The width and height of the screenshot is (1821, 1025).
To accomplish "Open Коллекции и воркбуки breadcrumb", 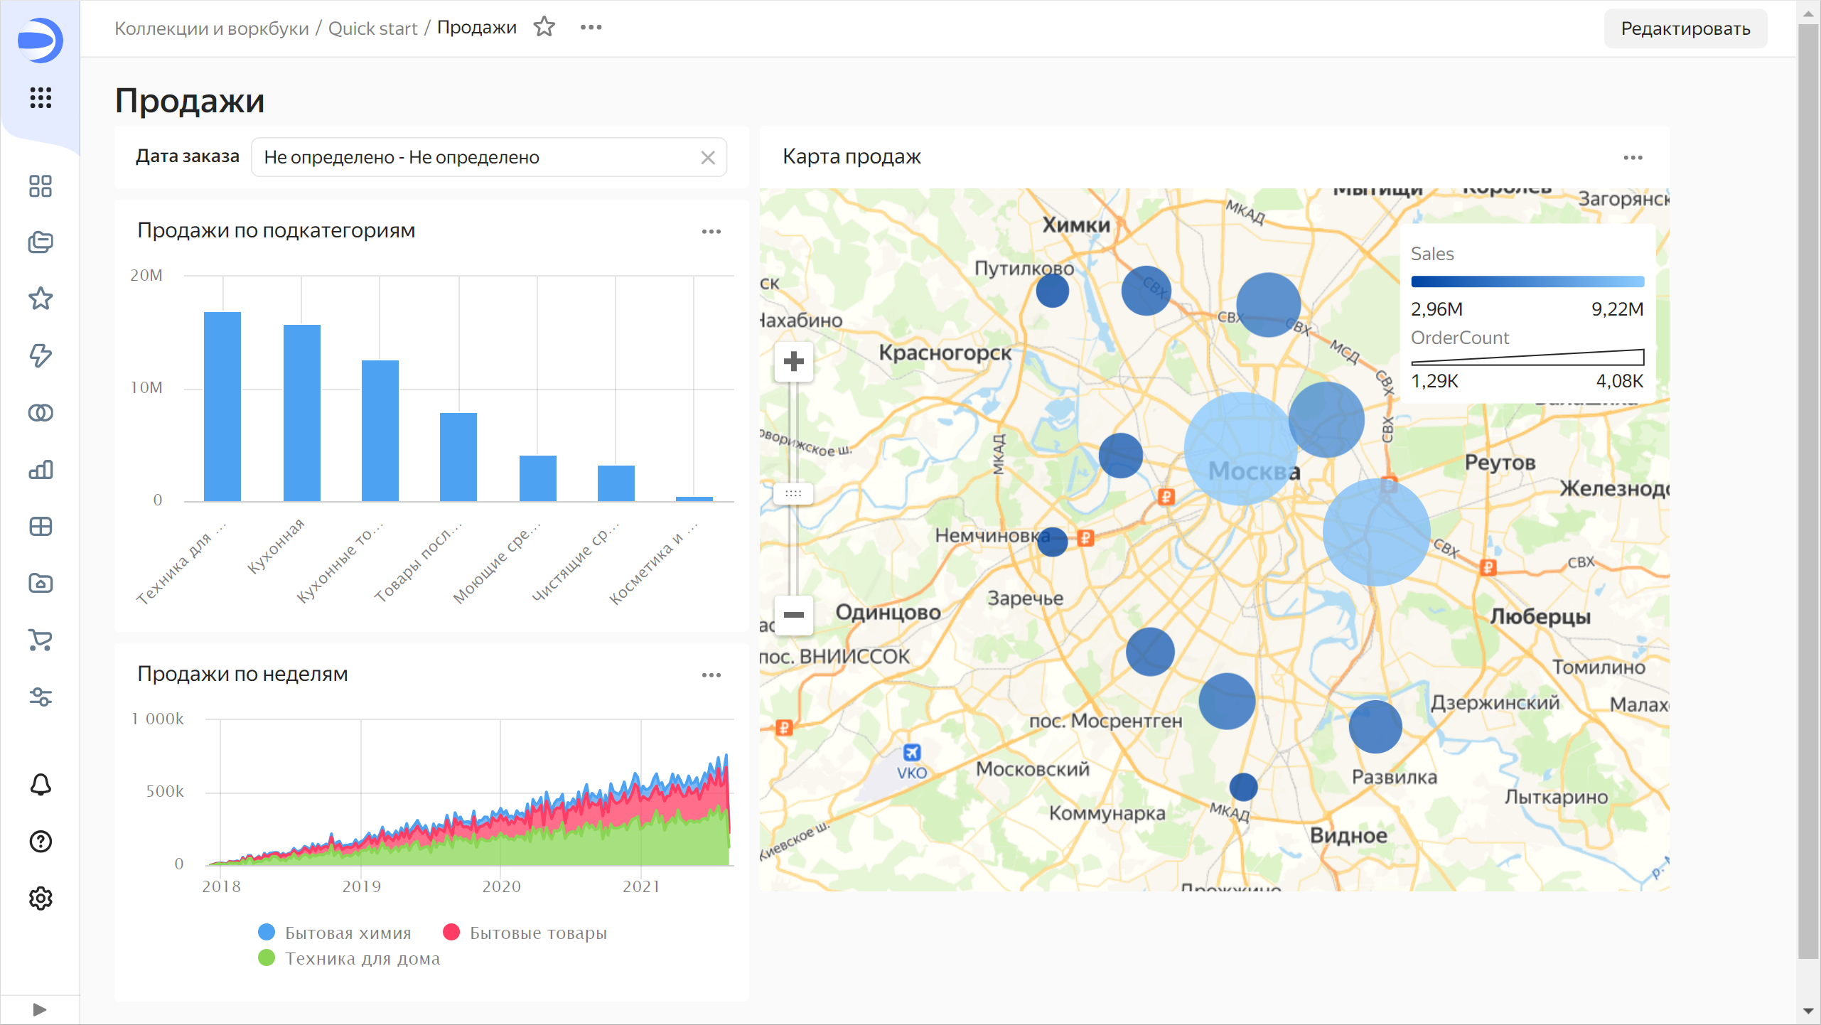I will click(x=211, y=28).
